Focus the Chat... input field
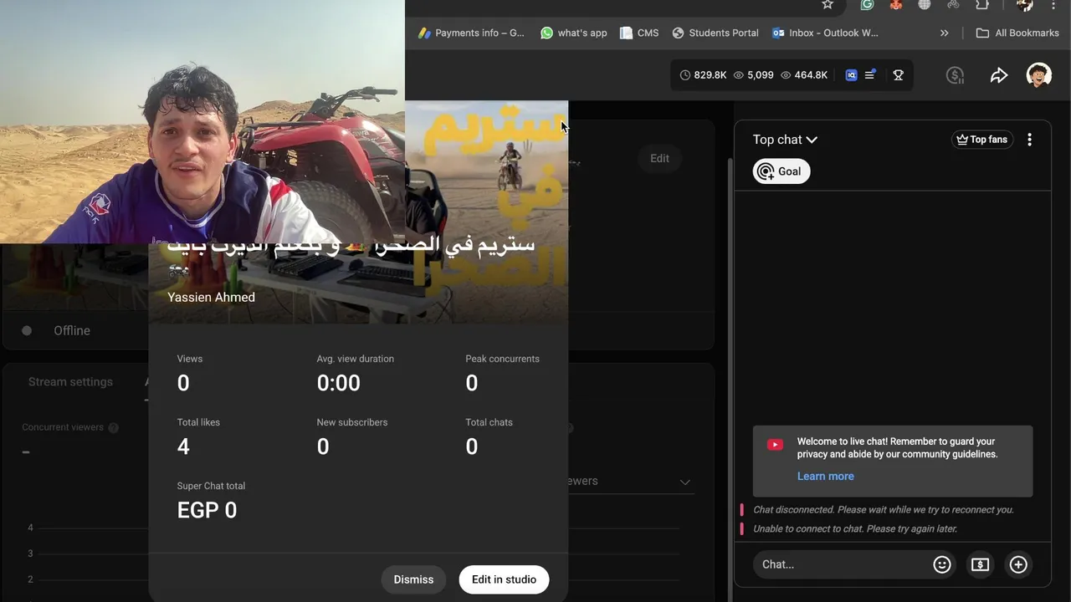1071x602 pixels. click(x=840, y=564)
